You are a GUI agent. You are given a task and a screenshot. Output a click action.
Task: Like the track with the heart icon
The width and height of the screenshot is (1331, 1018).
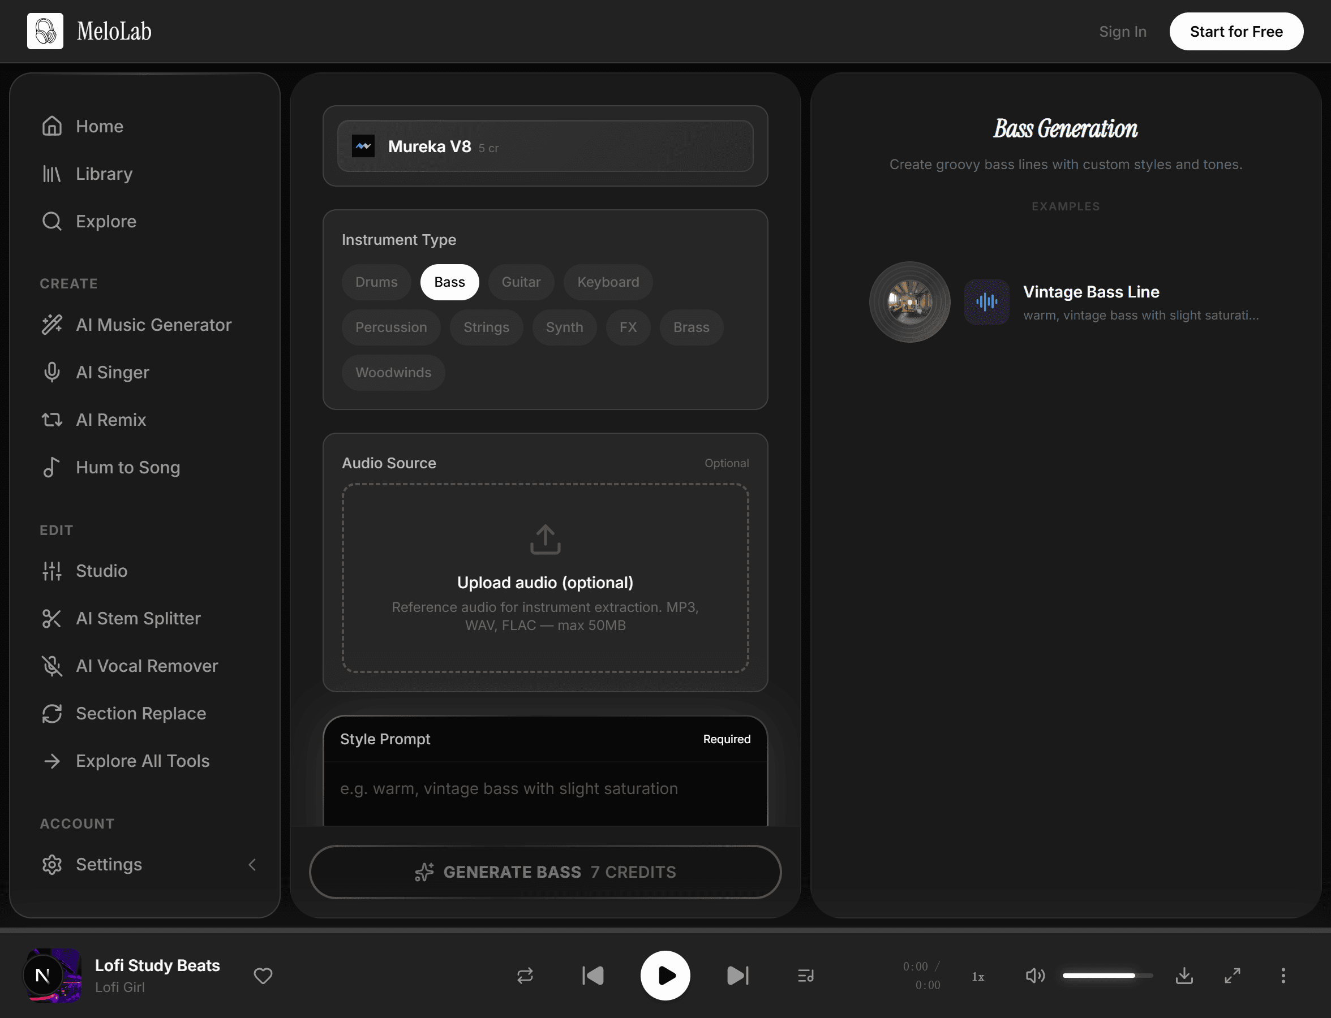pyautogui.click(x=263, y=976)
